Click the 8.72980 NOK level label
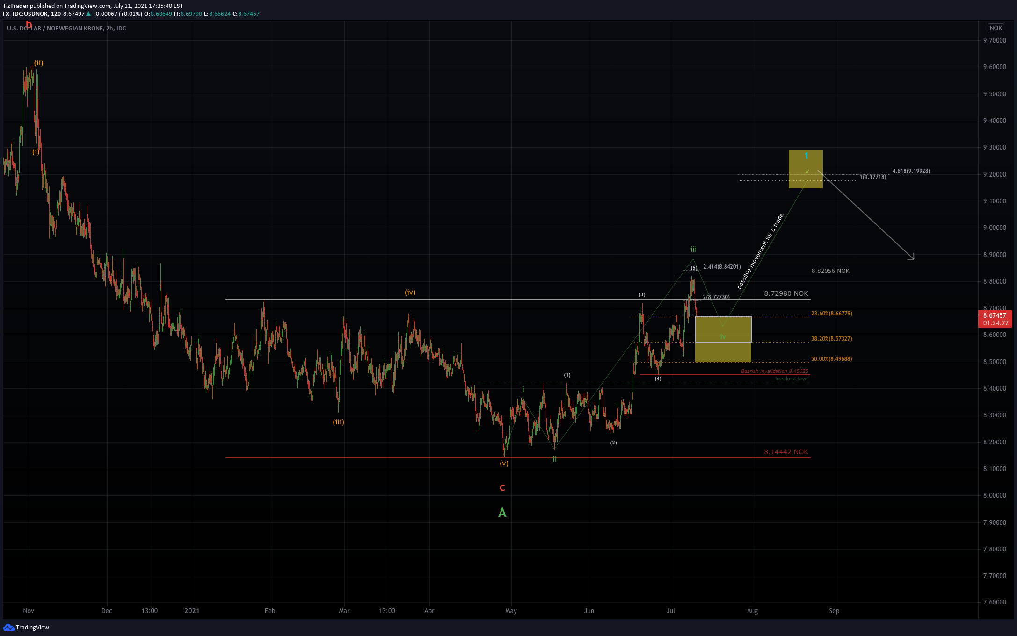The height and width of the screenshot is (636, 1017). coord(786,293)
